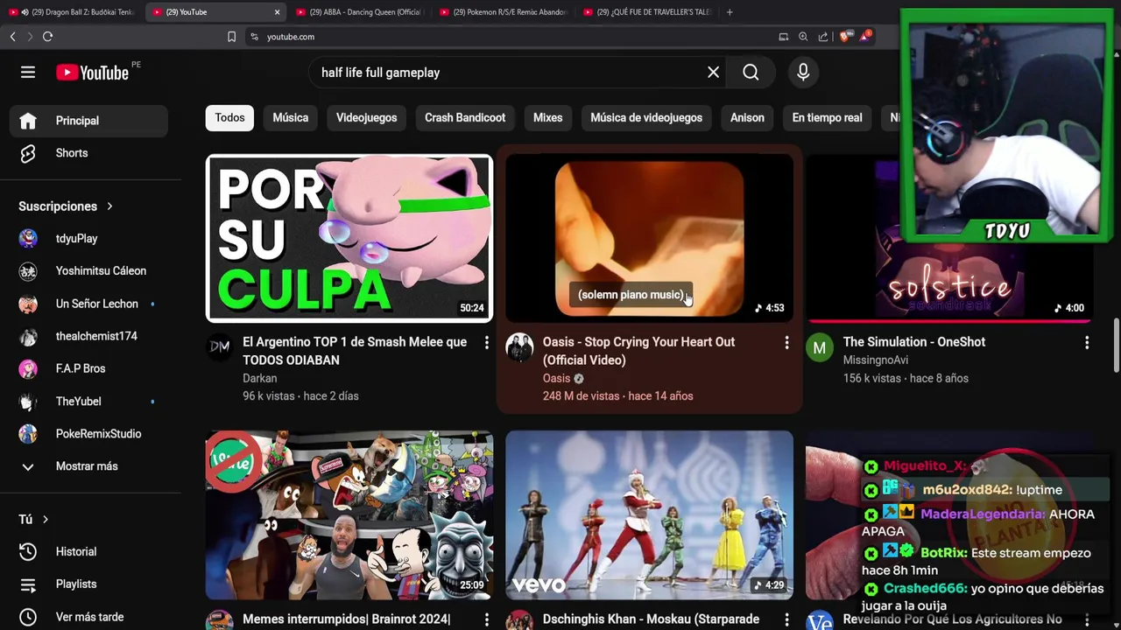This screenshot has height=630, width=1121.
Task: Go to Principal home in sidebar
Action: [x=88, y=121]
